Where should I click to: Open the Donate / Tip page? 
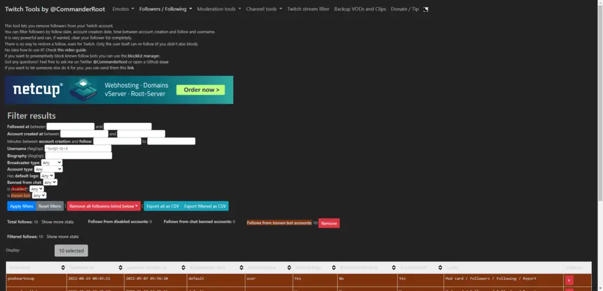point(405,9)
